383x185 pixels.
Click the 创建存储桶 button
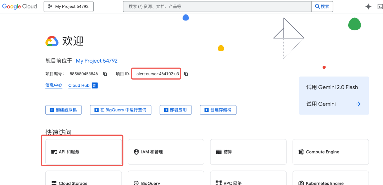[x=218, y=110]
